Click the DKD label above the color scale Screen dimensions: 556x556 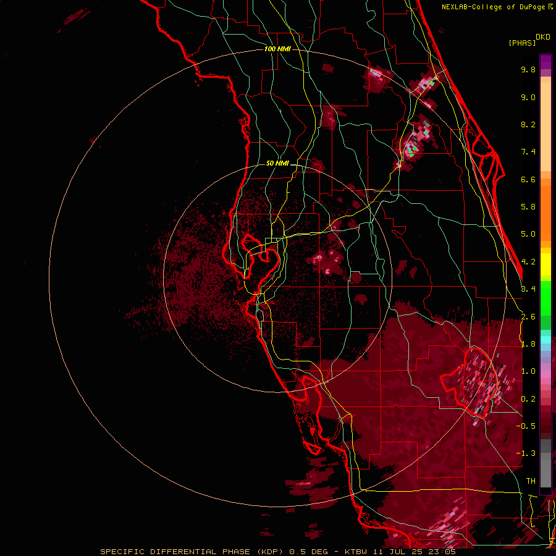click(543, 37)
